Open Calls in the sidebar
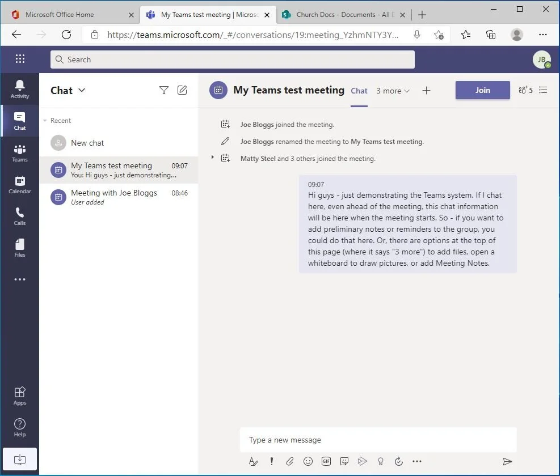 point(20,216)
